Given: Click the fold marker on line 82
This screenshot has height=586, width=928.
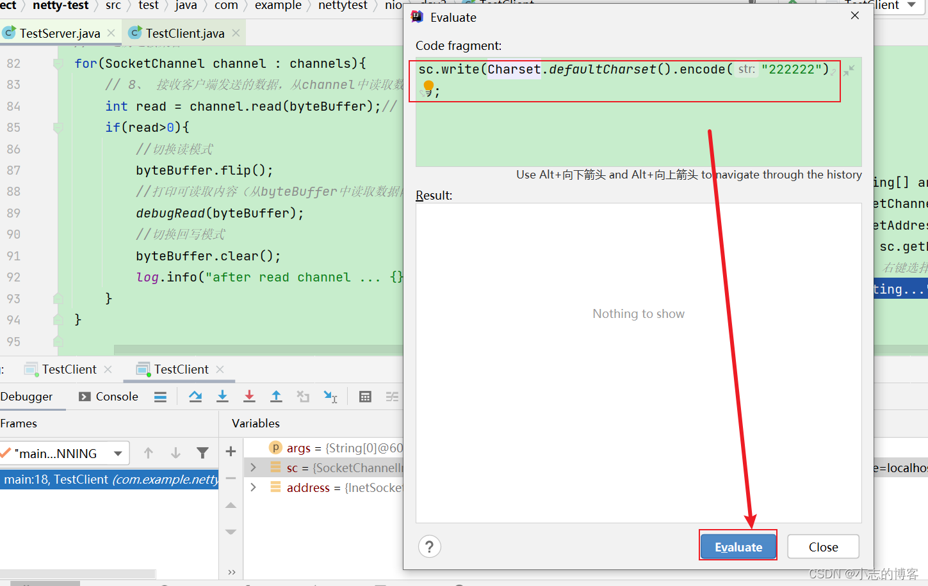Looking at the screenshot, I should [58, 63].
